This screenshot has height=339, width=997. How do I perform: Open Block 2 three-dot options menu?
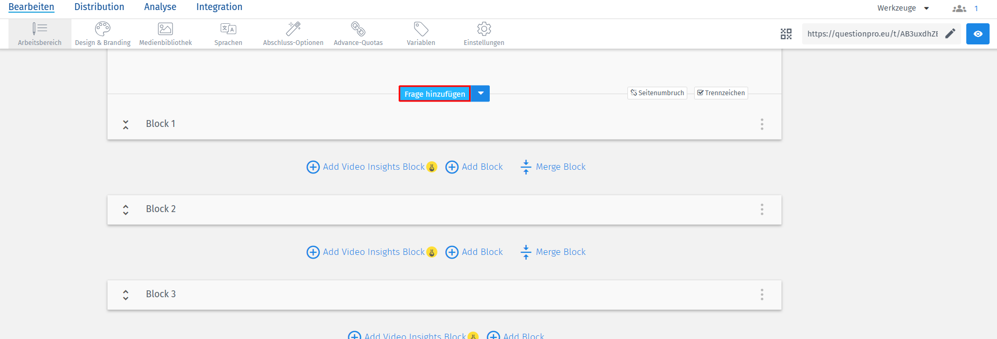762,209
